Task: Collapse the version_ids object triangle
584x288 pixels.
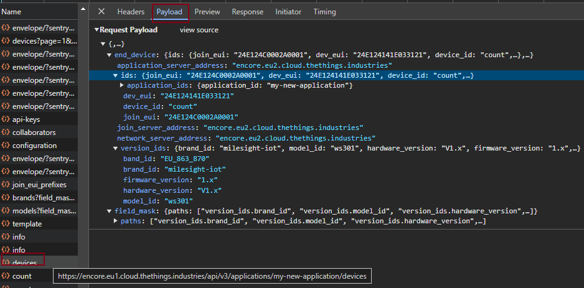Action: click(115, 149)
